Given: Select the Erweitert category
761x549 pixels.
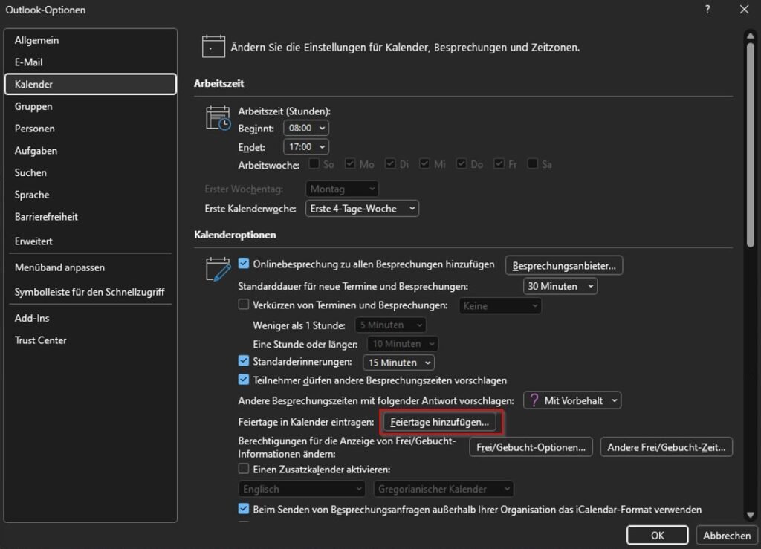Looking at the screenshot, I should point(90,241).
